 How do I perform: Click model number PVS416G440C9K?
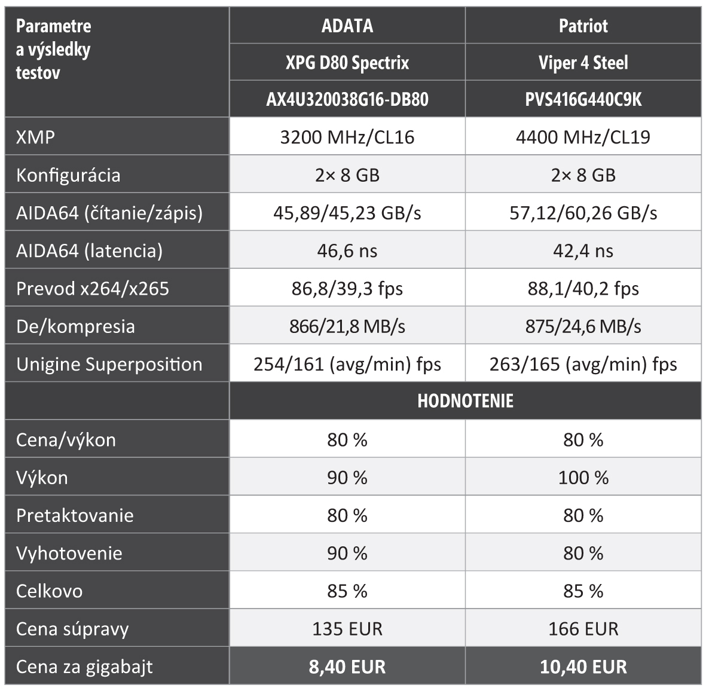tap(583, 99)
